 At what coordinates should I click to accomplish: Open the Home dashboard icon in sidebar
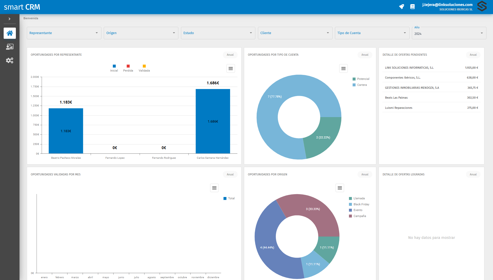[x=10, y=33]
